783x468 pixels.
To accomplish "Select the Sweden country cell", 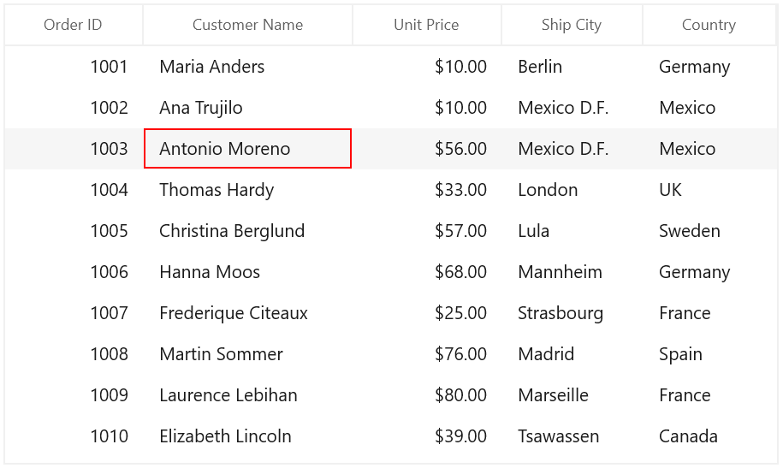I will [x=709, y=231].
